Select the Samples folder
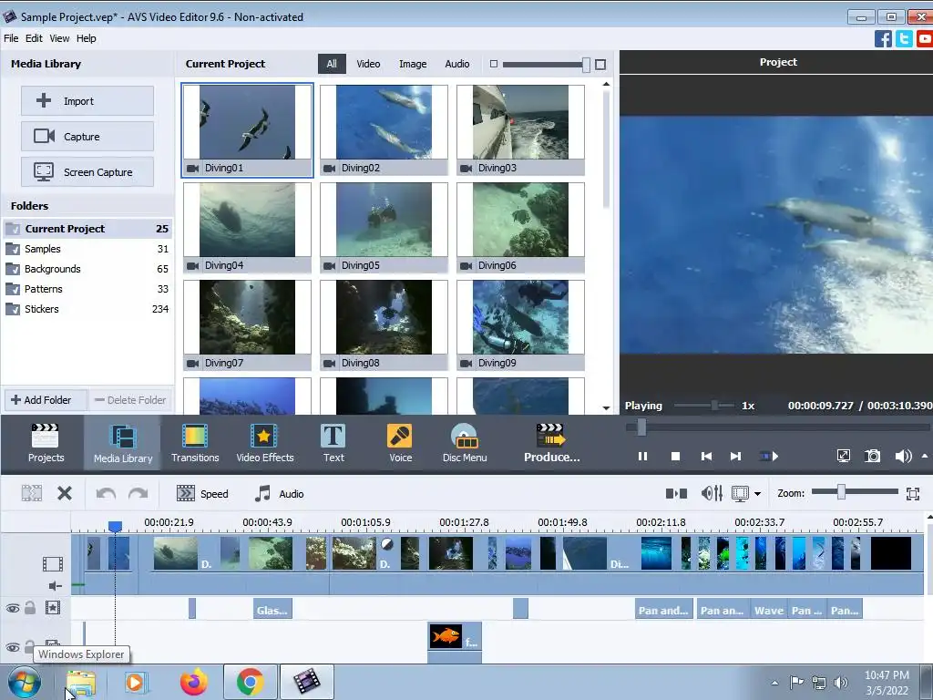 pos(87,249)
